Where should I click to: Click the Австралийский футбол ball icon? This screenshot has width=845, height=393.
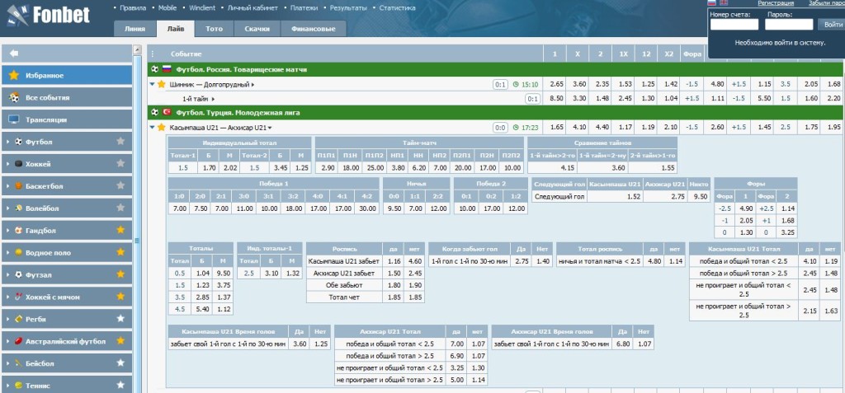(19, 341)
